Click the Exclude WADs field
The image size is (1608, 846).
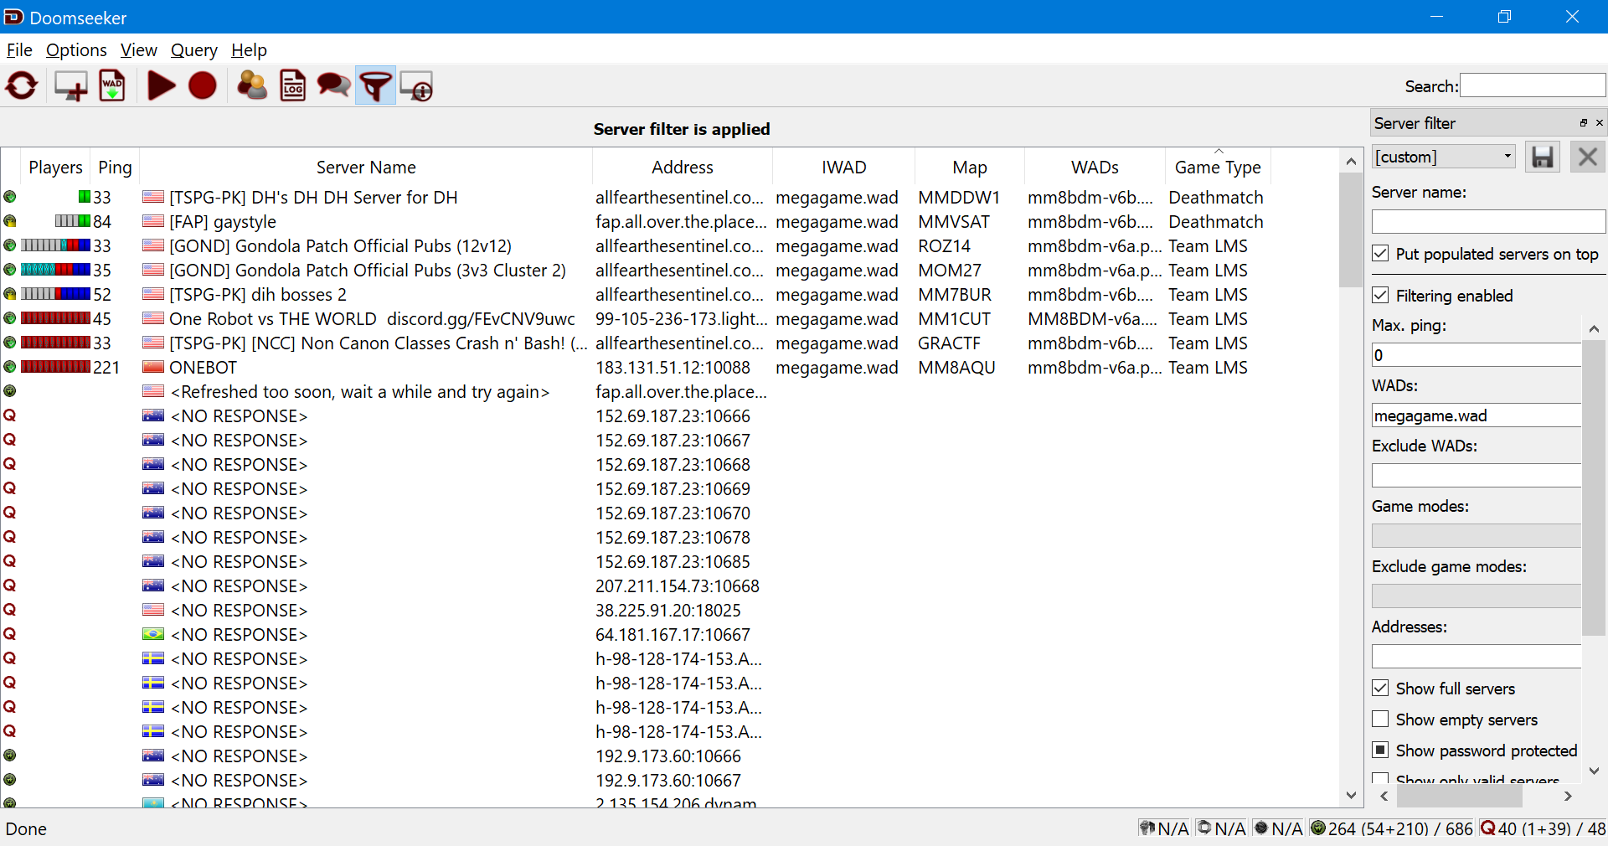(1476, 476)
